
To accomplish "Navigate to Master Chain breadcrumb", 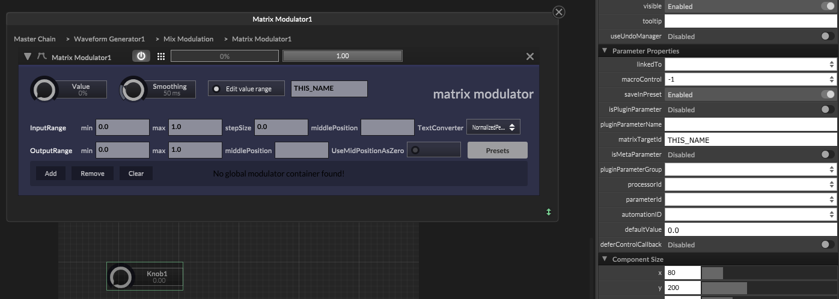I will click(35, 39).
